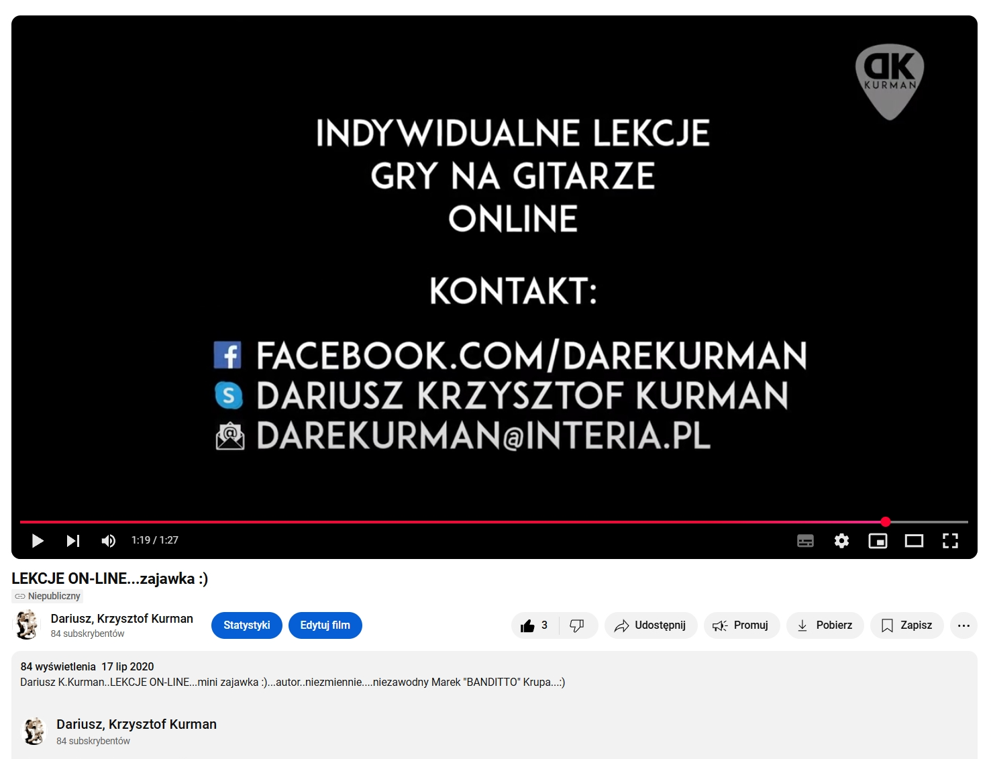
Task: Click the Niepubliczny visibility badge
Action: [48, 596]
